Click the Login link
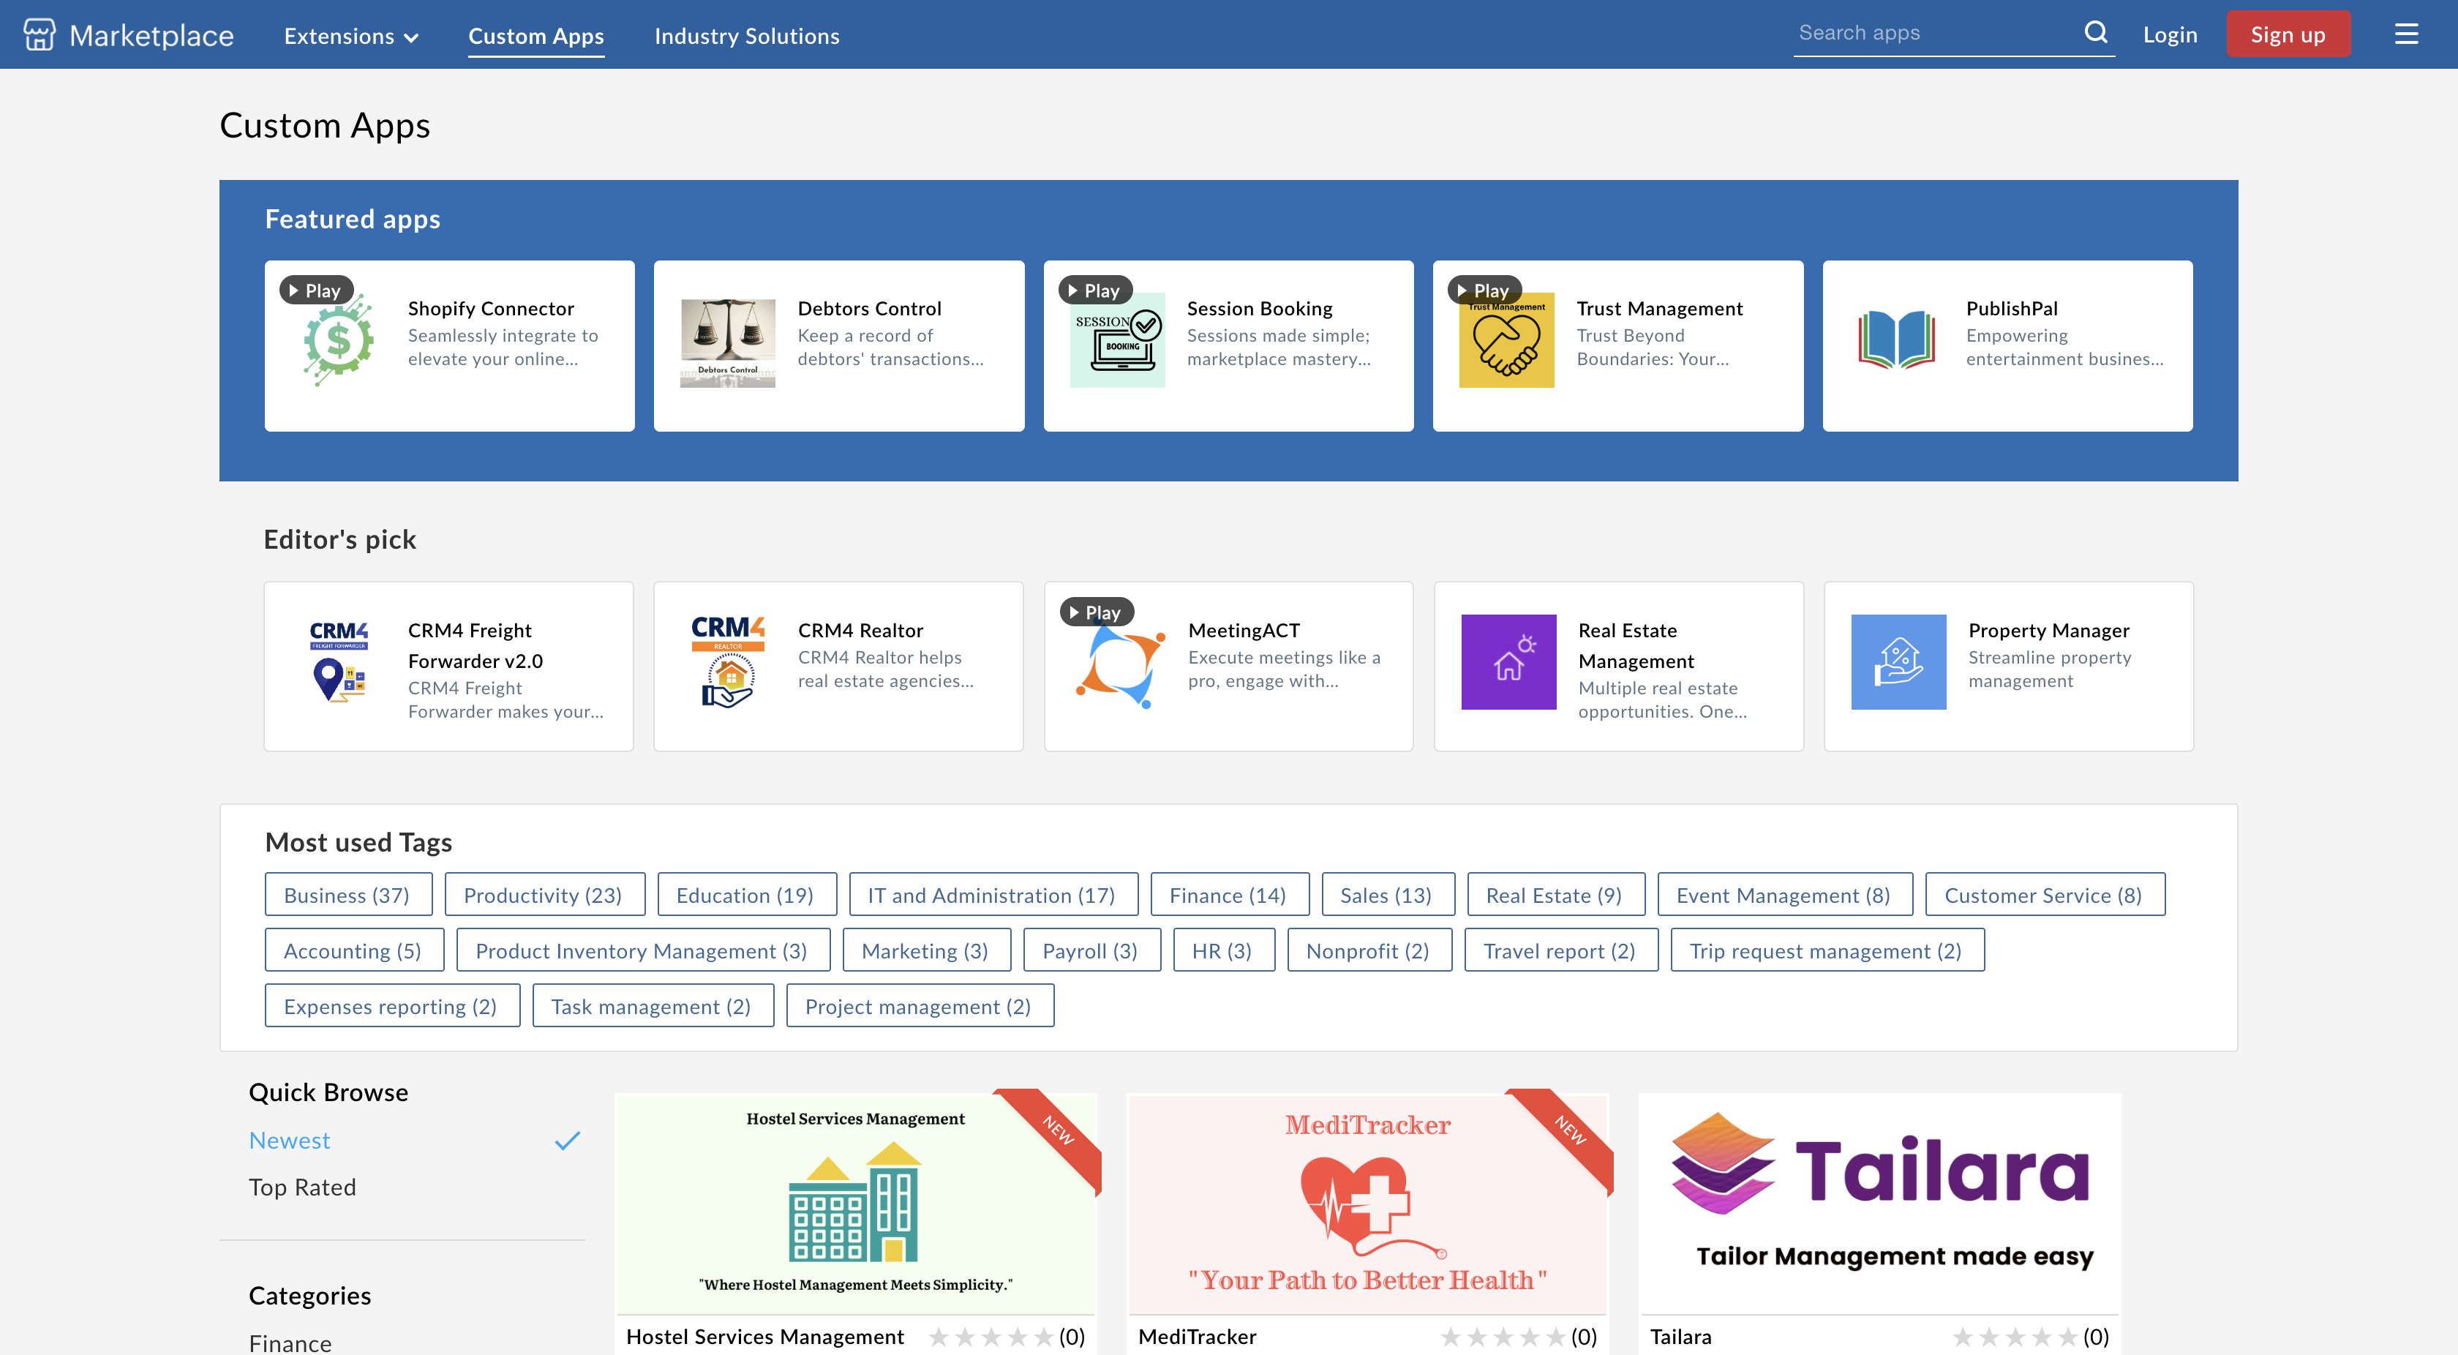 click(x=2169, y=35)
